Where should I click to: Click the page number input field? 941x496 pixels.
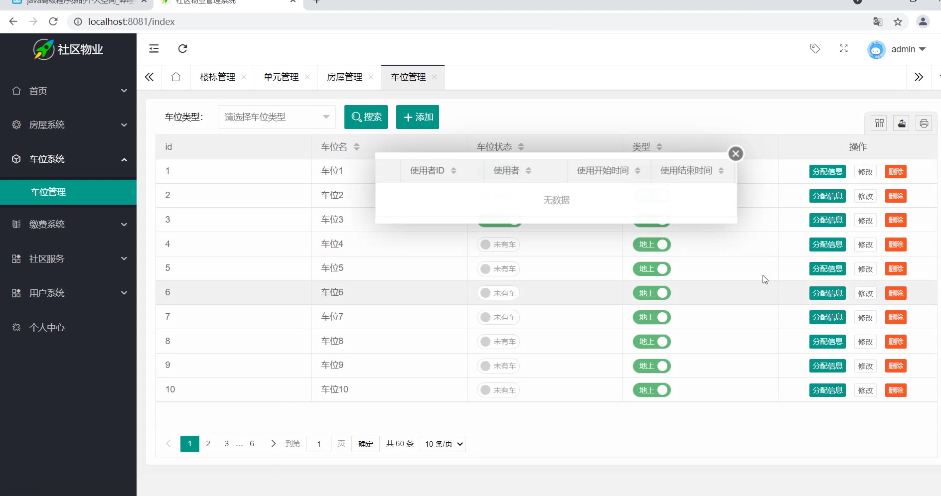pyautogui.click(x=318, y=444)
